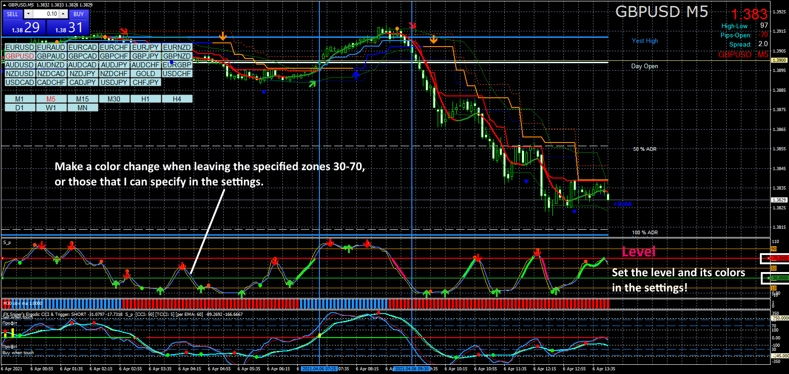Select the 70.0000 level label on scale
Screen dimensions: 789x374
pyautogui.click(x=779, y=258)
